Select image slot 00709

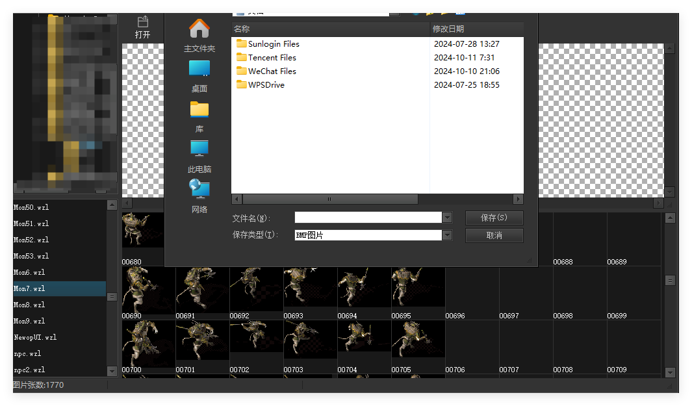tap(634, 347)
